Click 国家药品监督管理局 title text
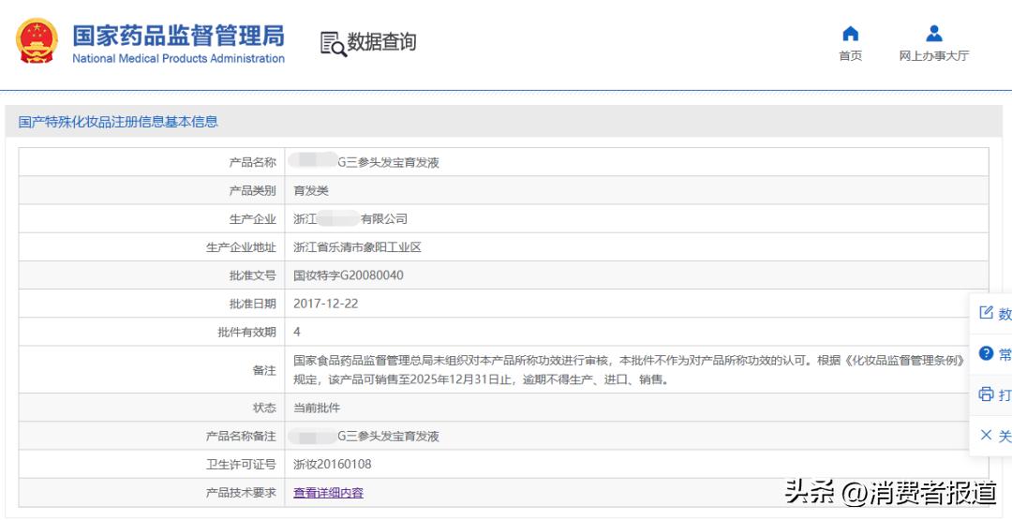 coord(178,36)
